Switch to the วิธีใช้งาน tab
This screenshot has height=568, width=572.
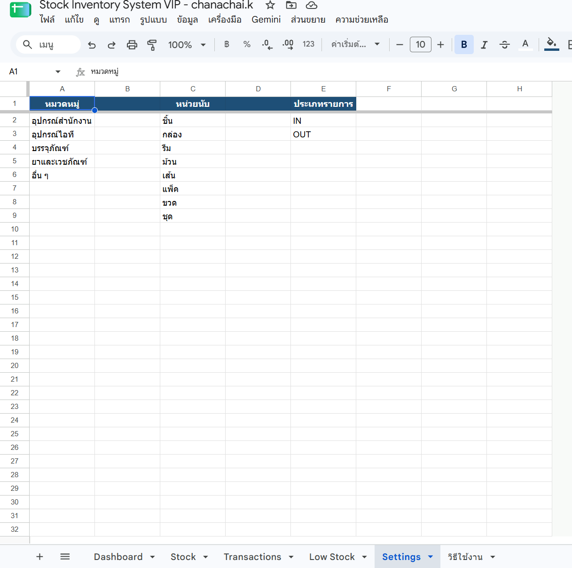coord(465,557)
